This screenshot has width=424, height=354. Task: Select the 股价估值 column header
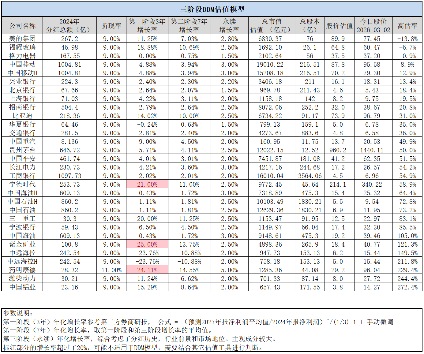pos(340,25)
